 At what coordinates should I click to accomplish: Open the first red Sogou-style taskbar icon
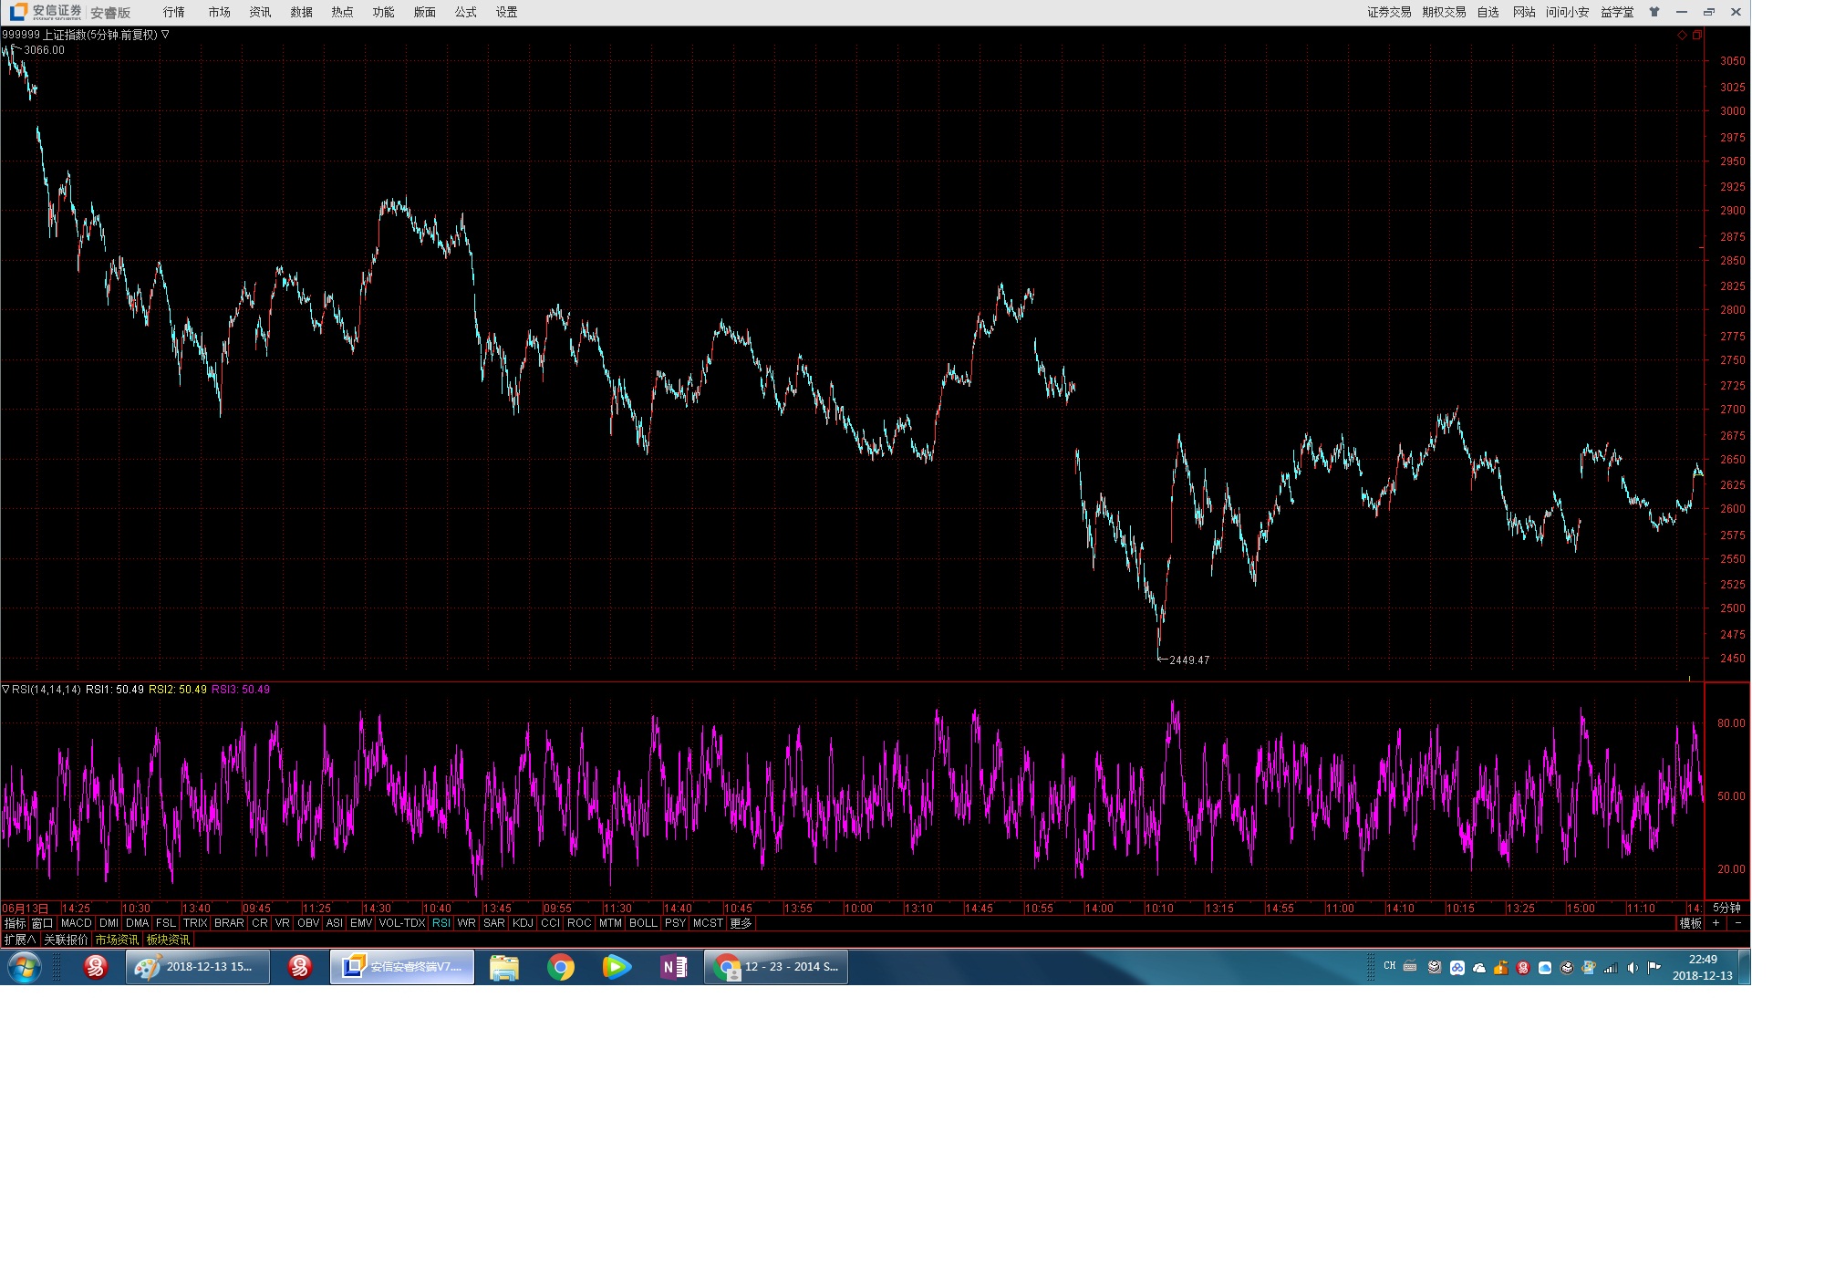point(96,967)
